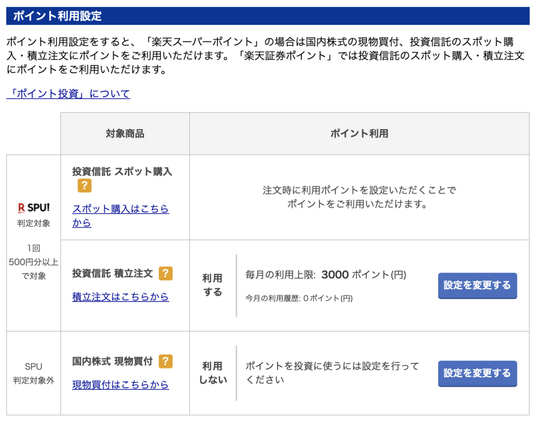The height and width of the screenshot is (423, 538).
Task: Open the 積立注文はこちらから link
Action: (120, 297)
